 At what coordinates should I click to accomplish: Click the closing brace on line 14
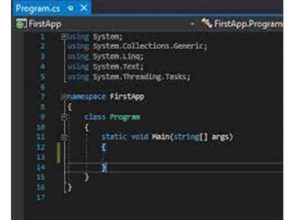point(104,167)
